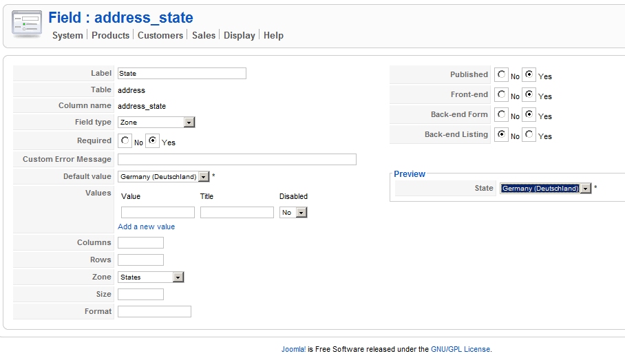The height and width of the screenshot is (358, 625).
Task: Open the GNU/GPL License link
Action: click(461, 349)
